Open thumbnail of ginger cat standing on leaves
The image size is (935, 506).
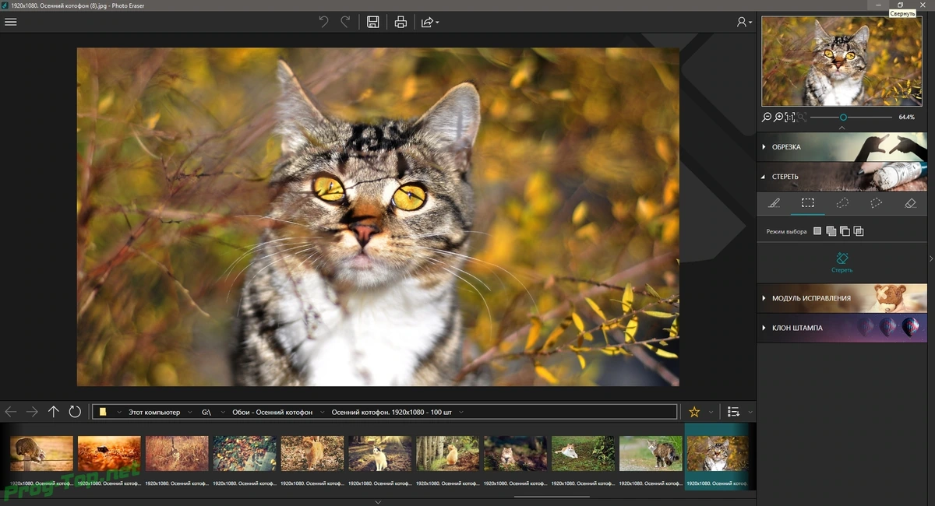pyautogui.click(x=312, y=454)
